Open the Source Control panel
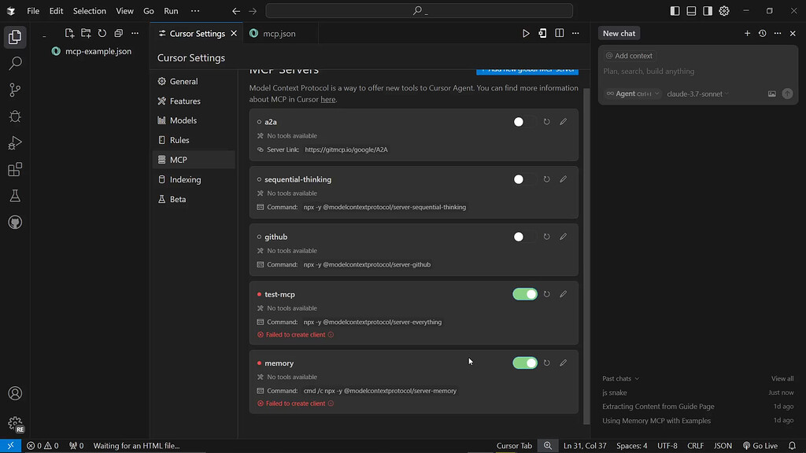Viewport: 806px width, 453px height. 15,90
